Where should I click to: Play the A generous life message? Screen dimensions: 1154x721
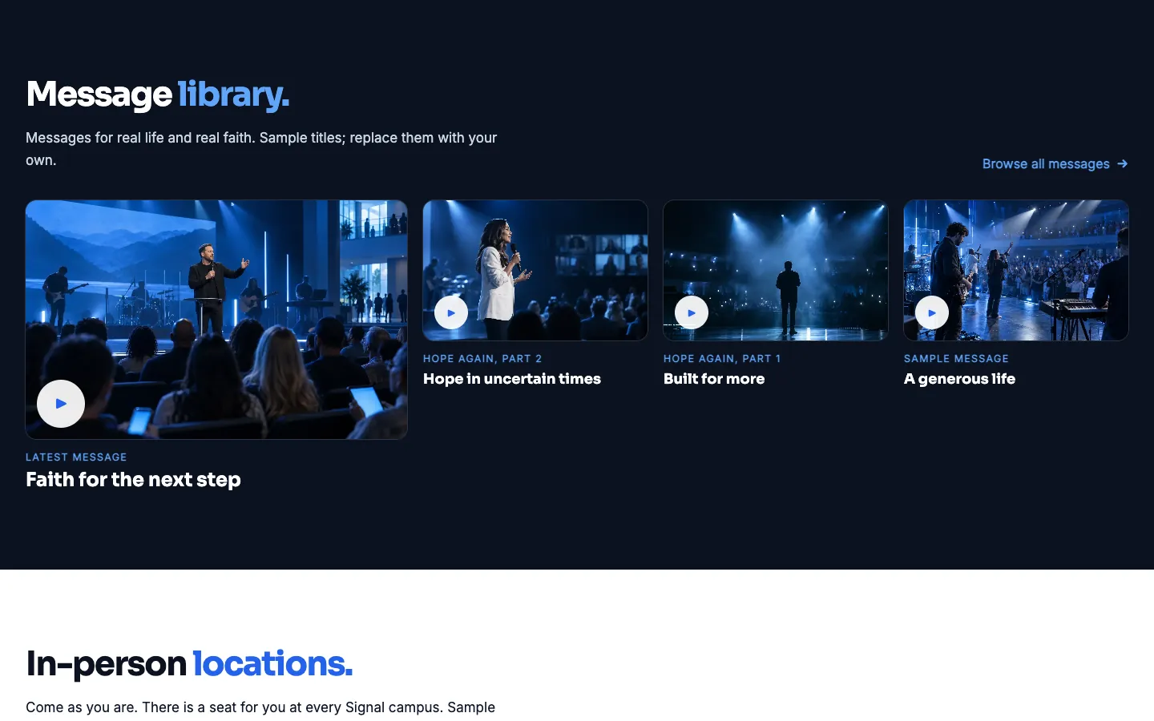tap(932, 312)
